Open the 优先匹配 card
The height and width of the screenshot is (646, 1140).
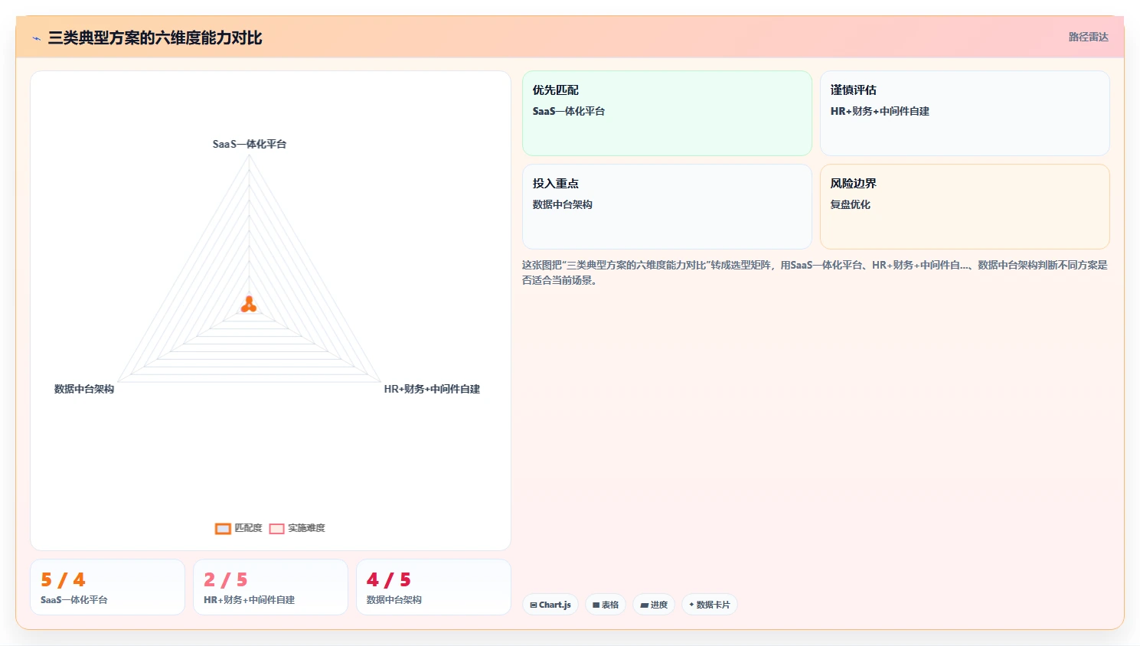[667, 113]
